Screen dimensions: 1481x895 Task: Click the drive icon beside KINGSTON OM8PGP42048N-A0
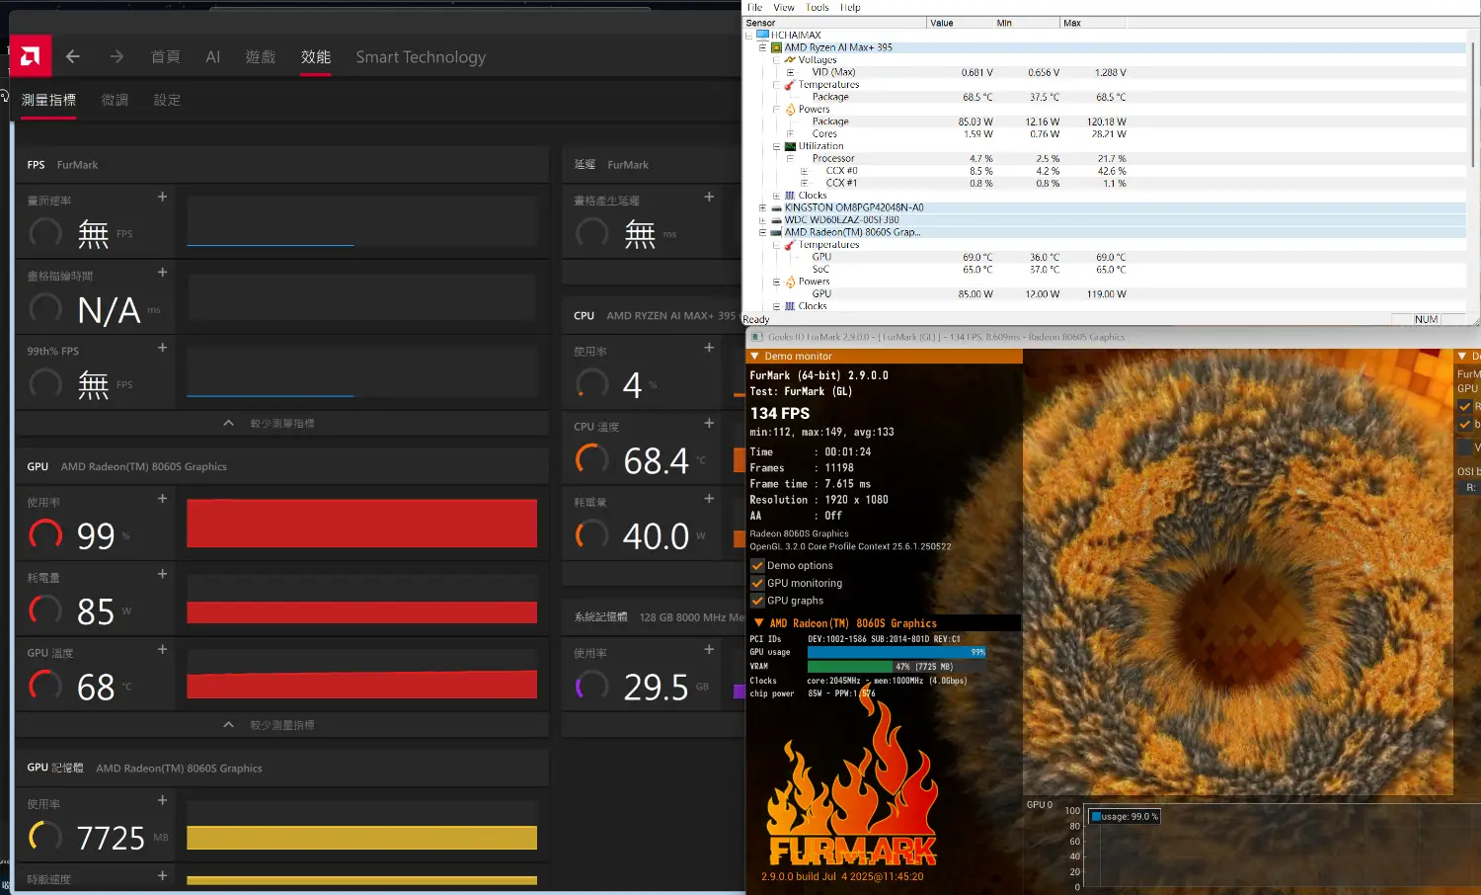(x=776, y=207)
